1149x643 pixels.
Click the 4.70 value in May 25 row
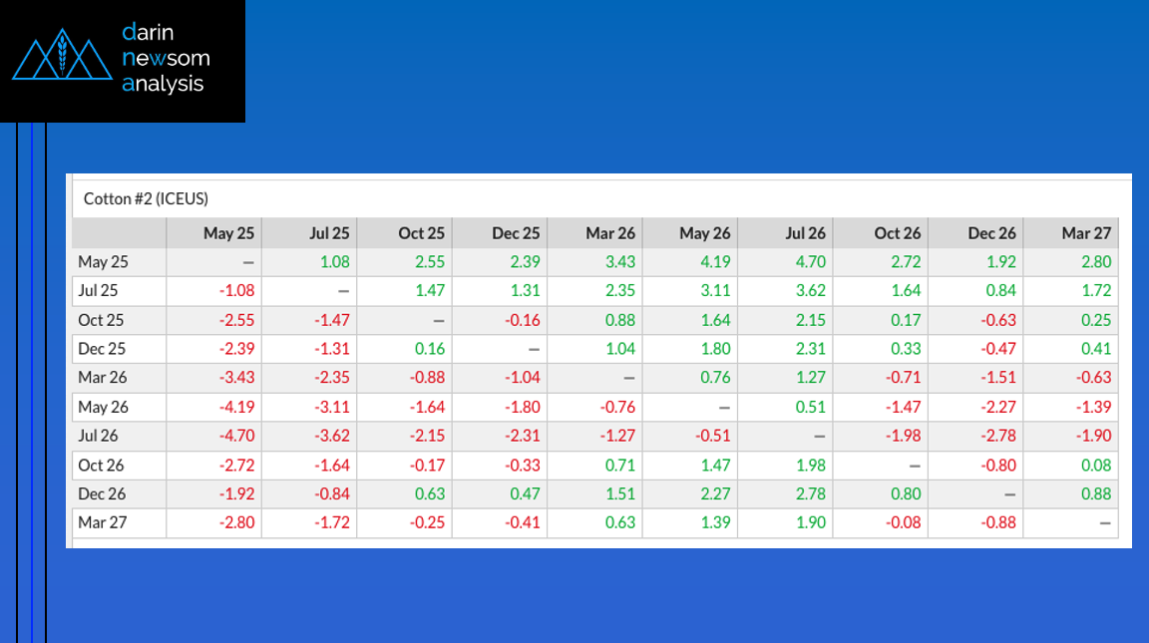click(x=809, y=262)
